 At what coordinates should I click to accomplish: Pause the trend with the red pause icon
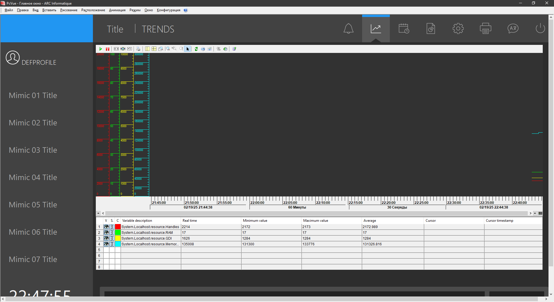(x=107, y=49)
